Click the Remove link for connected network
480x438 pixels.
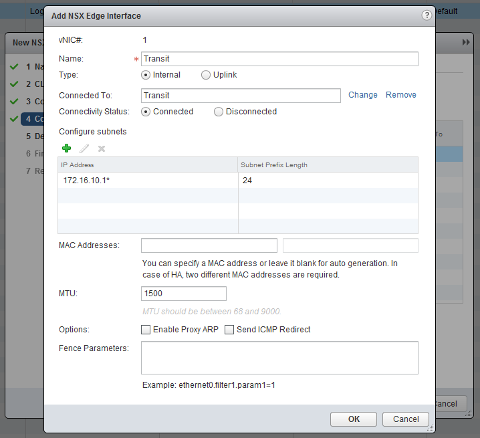pos(401,95)
